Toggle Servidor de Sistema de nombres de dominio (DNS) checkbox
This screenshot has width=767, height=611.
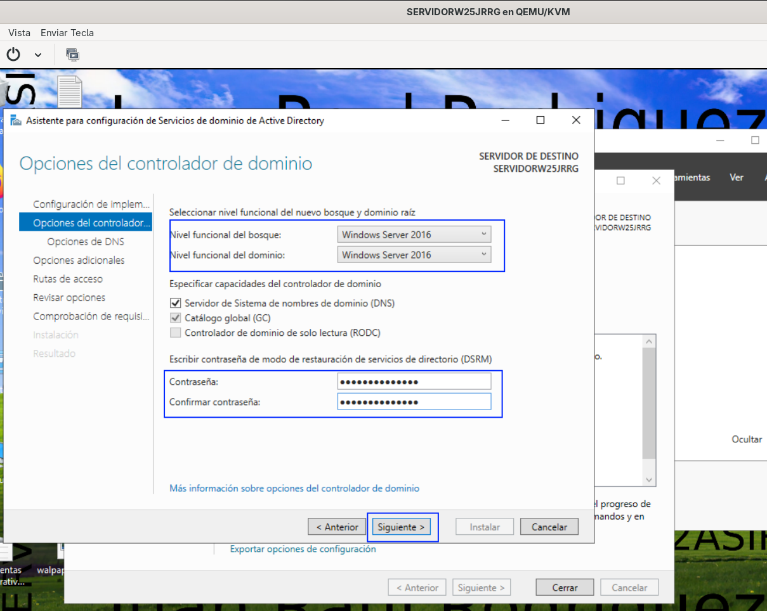coord(176,303)
